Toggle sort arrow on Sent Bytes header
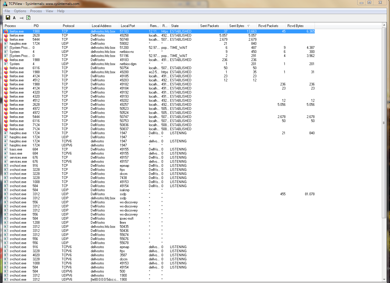Viewport: 390px width, 283px height. tap(248, 26)
